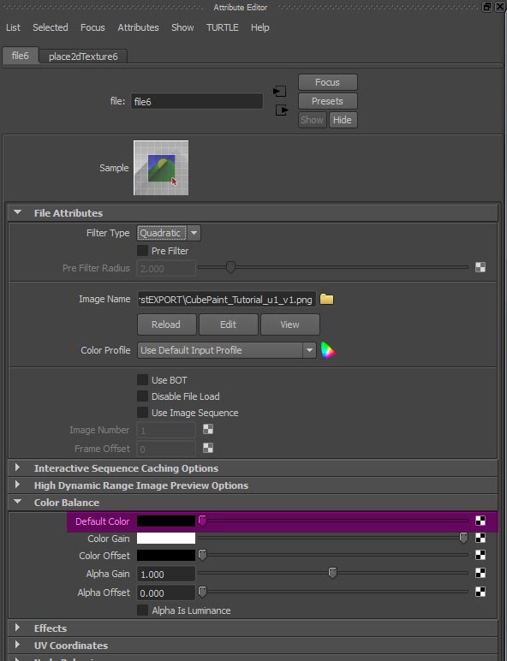
Task: Click the input connection icon next to file name
Action: [279, 91]
